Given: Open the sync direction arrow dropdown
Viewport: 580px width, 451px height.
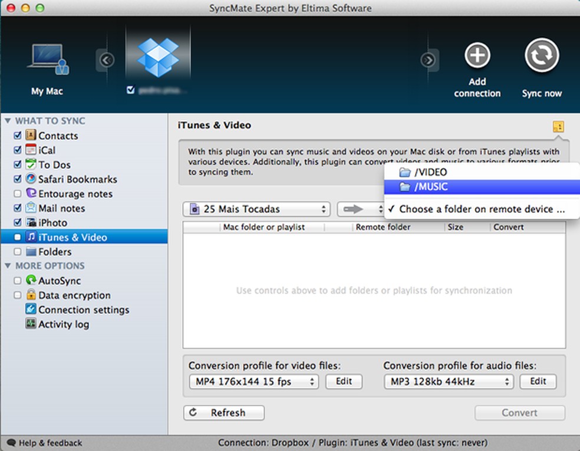Looking at the screenshot, I should (360, 209).
